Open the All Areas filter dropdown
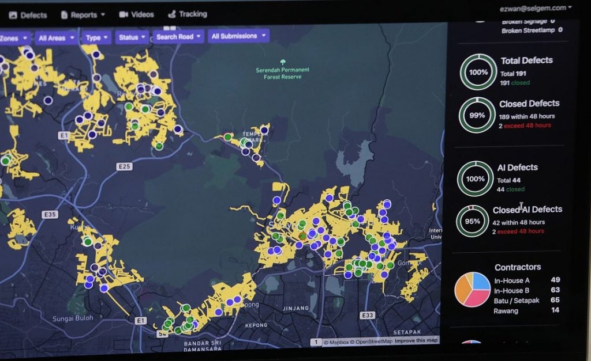Viewport: 591px width, 361px height. point(56,38)
